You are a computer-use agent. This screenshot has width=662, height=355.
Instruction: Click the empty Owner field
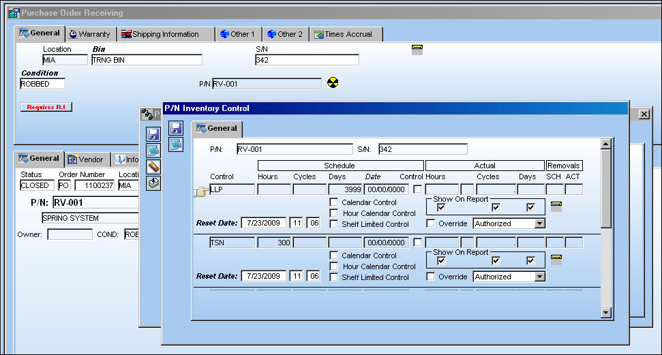point(70,234)
